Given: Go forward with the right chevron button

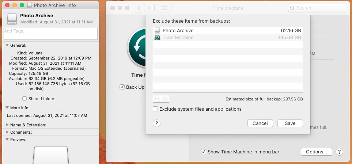Looking at the screenshot, I should pos(149,8).
